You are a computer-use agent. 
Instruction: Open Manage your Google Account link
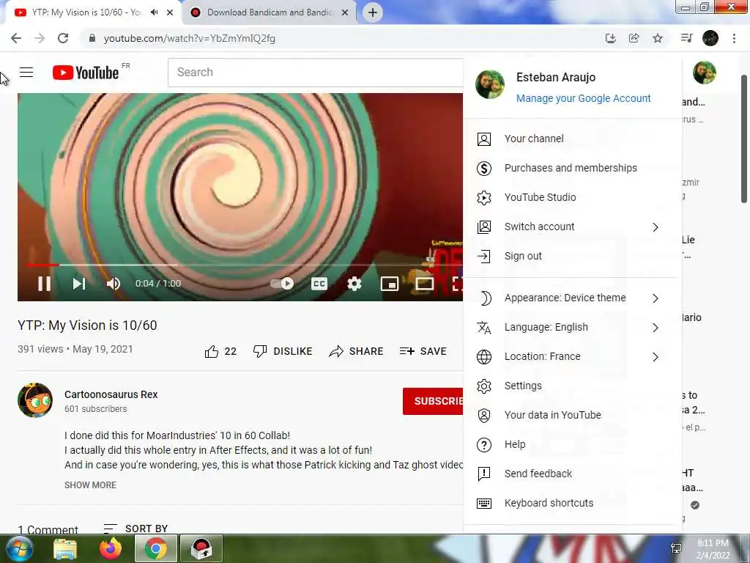pyautogui.click(x=583, y=98)
